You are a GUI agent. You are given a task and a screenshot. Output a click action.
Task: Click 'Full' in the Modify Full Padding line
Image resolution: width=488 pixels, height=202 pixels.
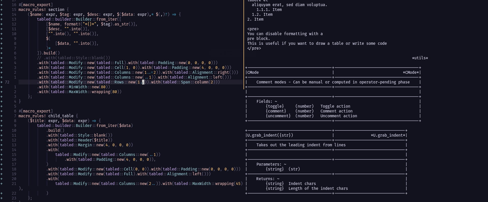click(x=119, y=63)
